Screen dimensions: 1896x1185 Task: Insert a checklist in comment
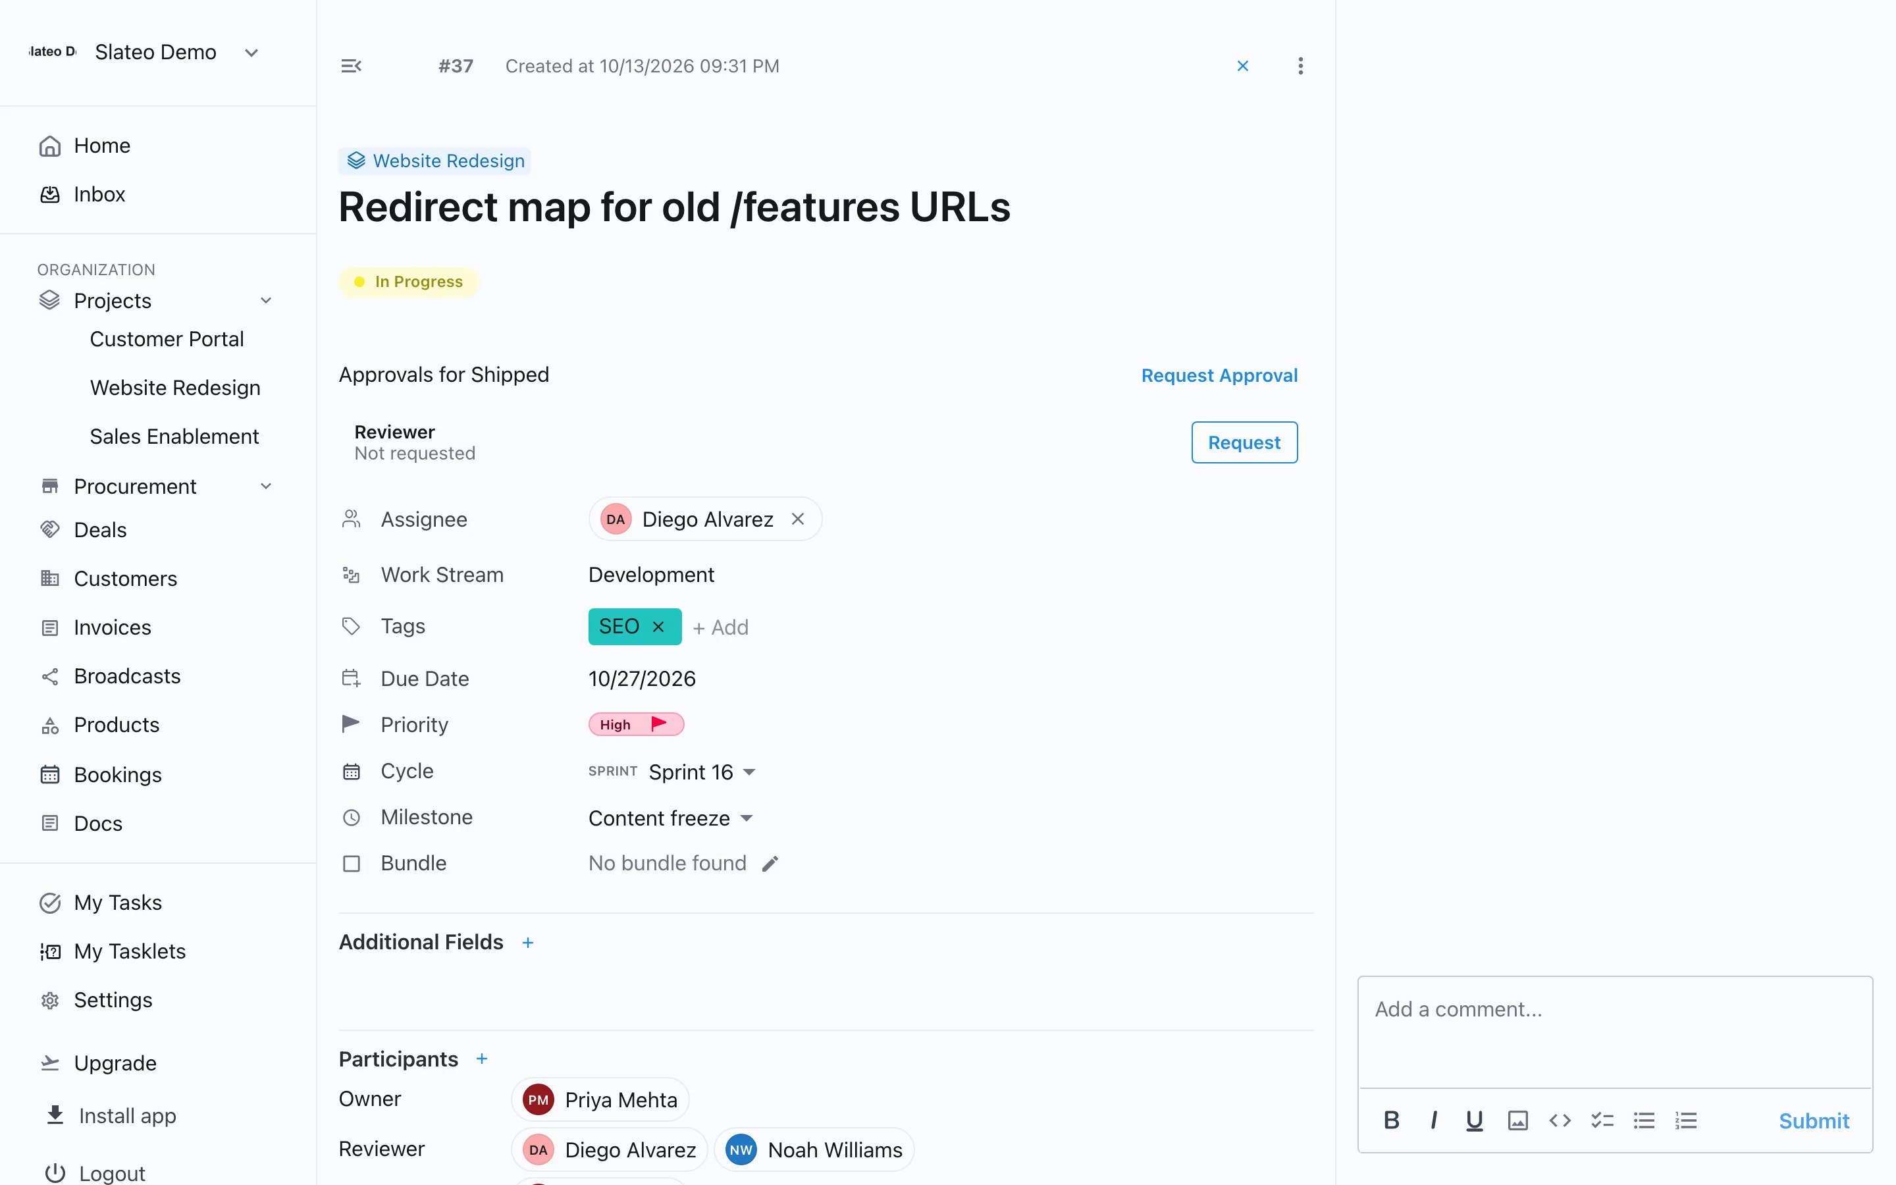point(1602,1120)
